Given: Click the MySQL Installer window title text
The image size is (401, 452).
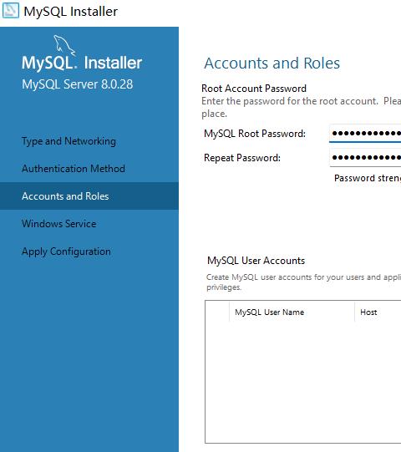Looking at the screenshot, I should point(71,12).
